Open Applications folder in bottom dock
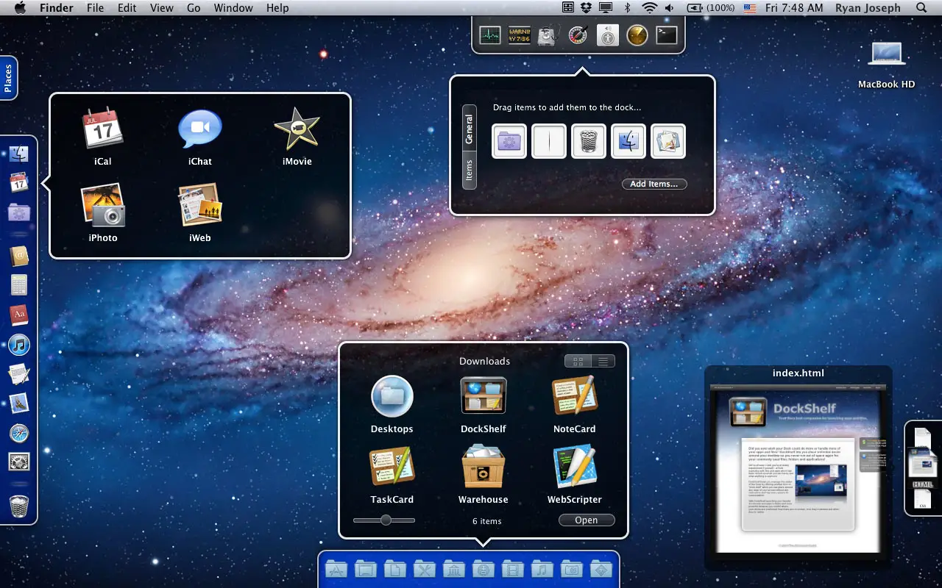This screenshot has width=942, height=588. 336,569
